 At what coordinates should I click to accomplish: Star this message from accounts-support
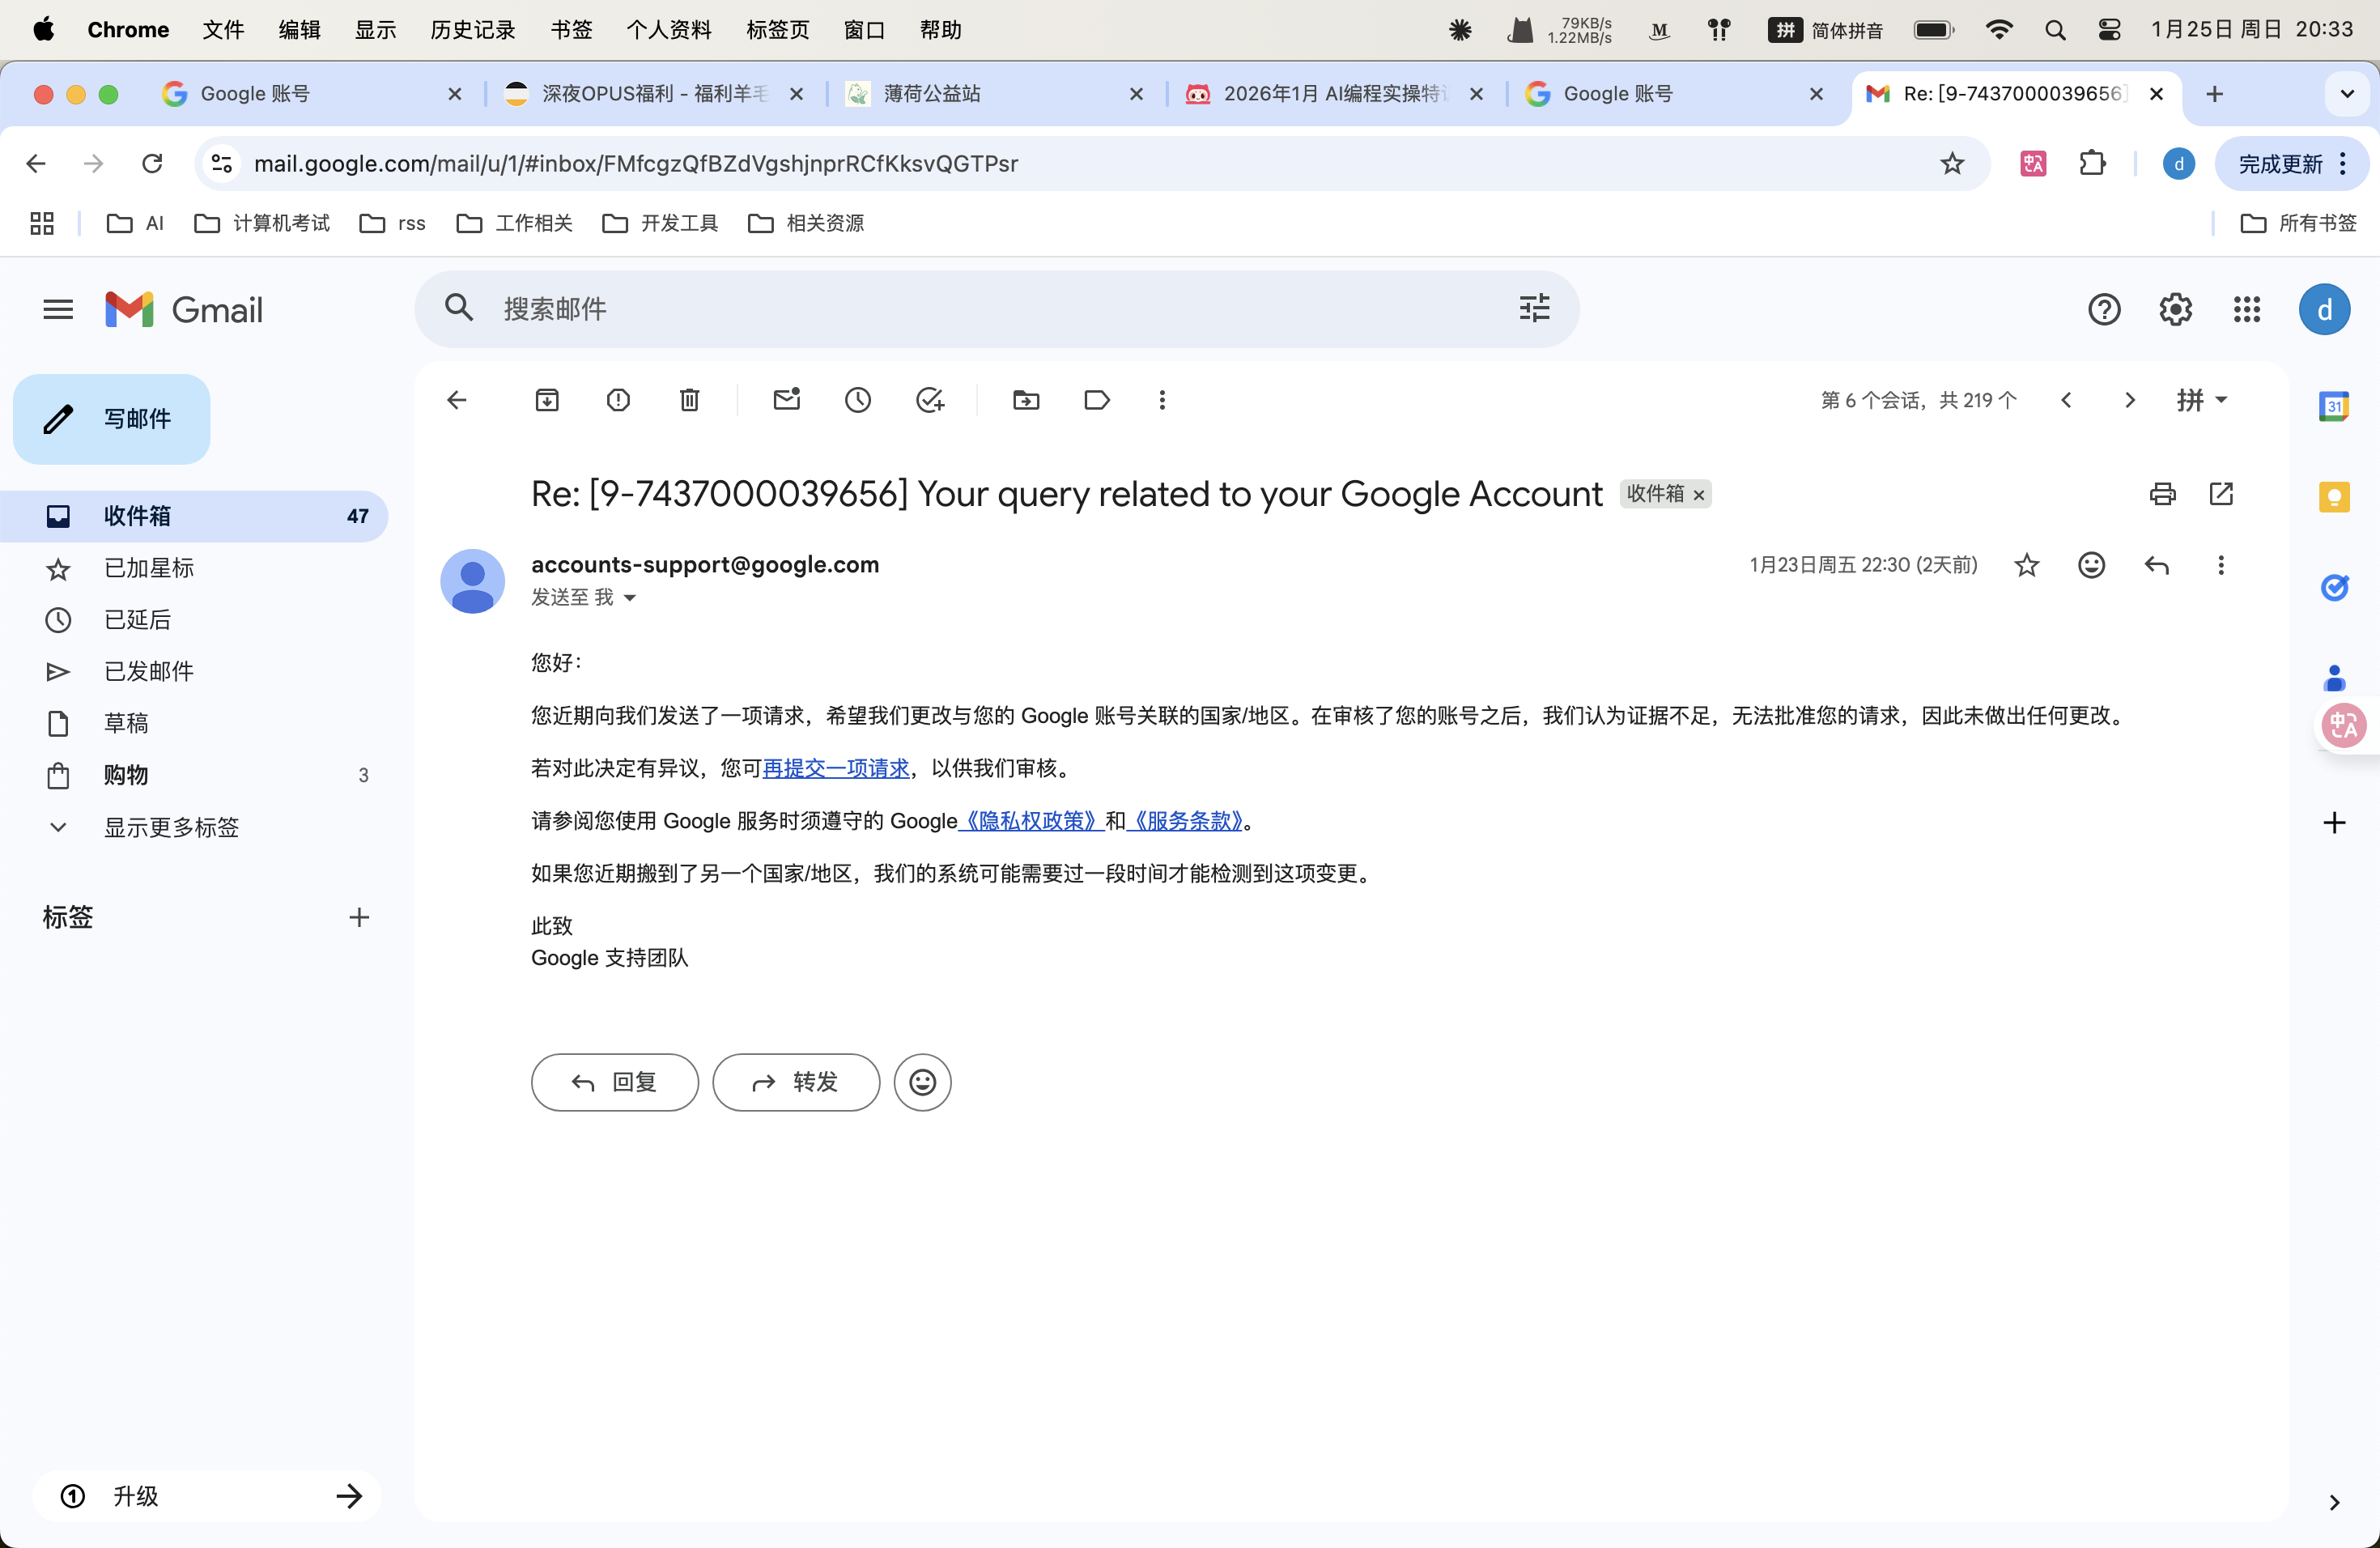2026,565
